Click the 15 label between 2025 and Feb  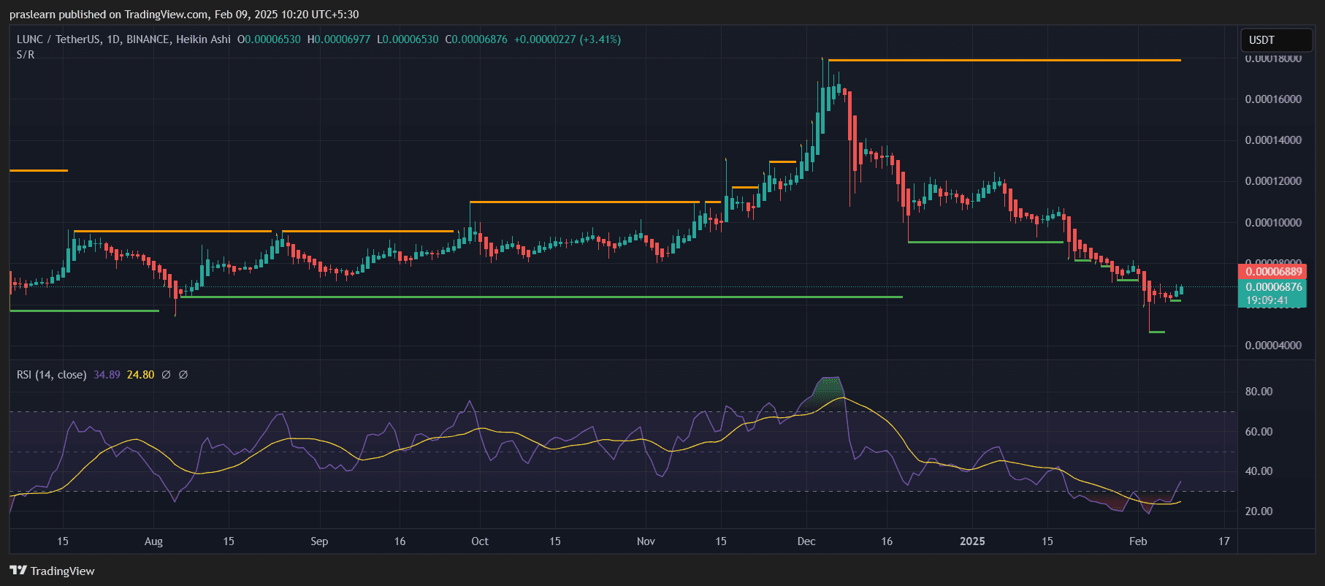coord(1047,541)
